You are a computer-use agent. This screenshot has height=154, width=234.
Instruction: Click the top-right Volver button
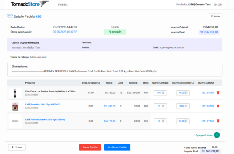pos(215,16)
